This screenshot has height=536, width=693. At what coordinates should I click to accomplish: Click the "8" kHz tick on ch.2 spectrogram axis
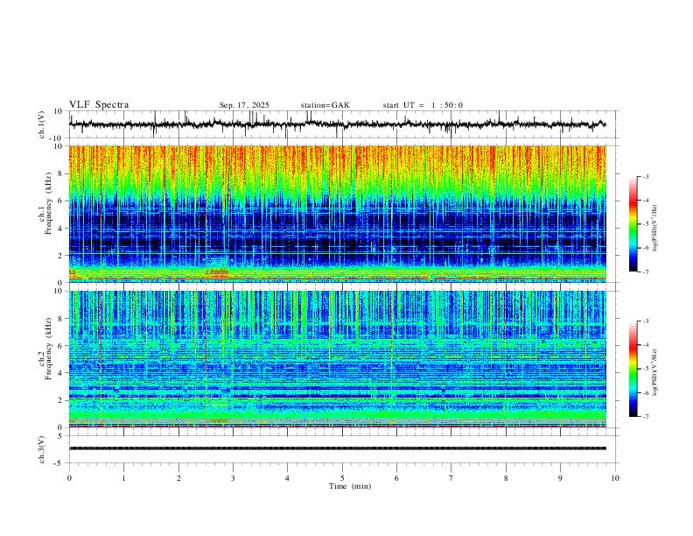point(60,319)
